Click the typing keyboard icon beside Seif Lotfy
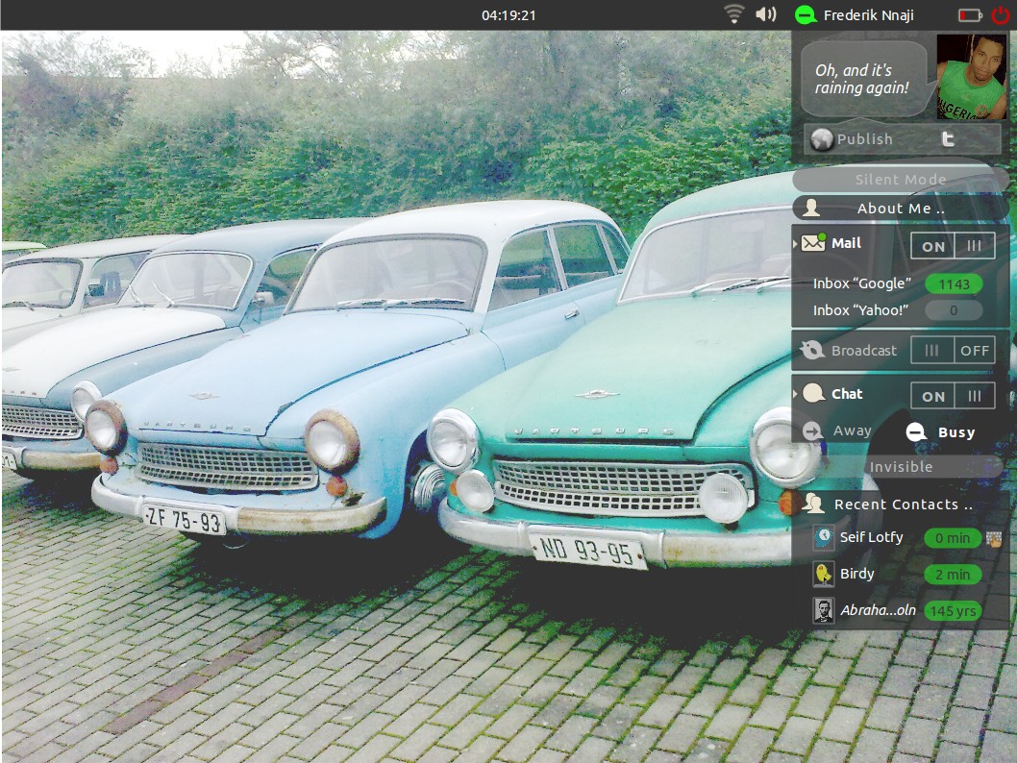 [x=994, y=538]
